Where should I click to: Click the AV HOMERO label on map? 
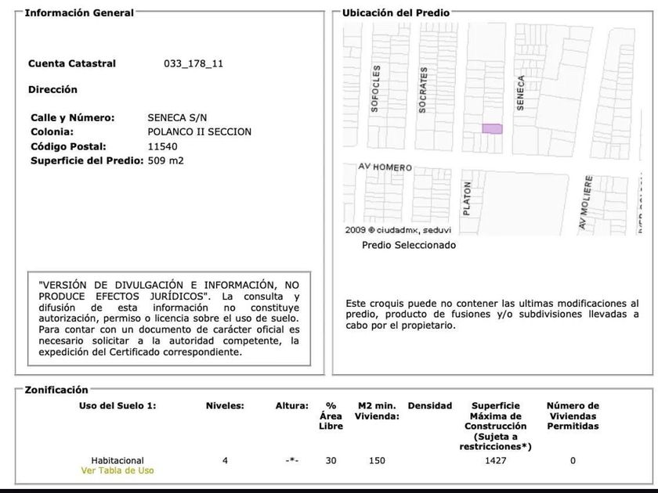click(385, 167)
